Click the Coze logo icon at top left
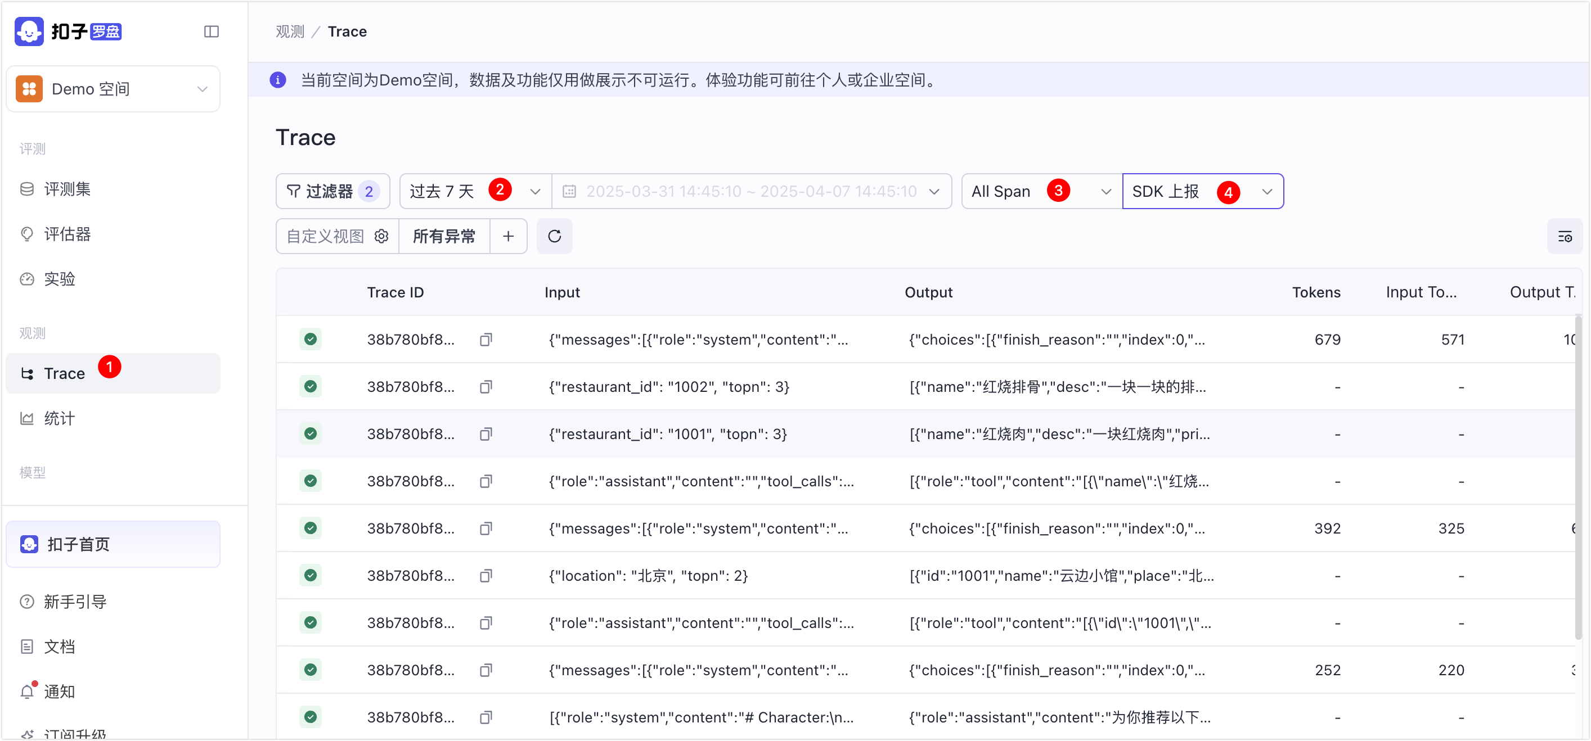The width and height of the screenshot is (1591, 741). pos(29,31)
